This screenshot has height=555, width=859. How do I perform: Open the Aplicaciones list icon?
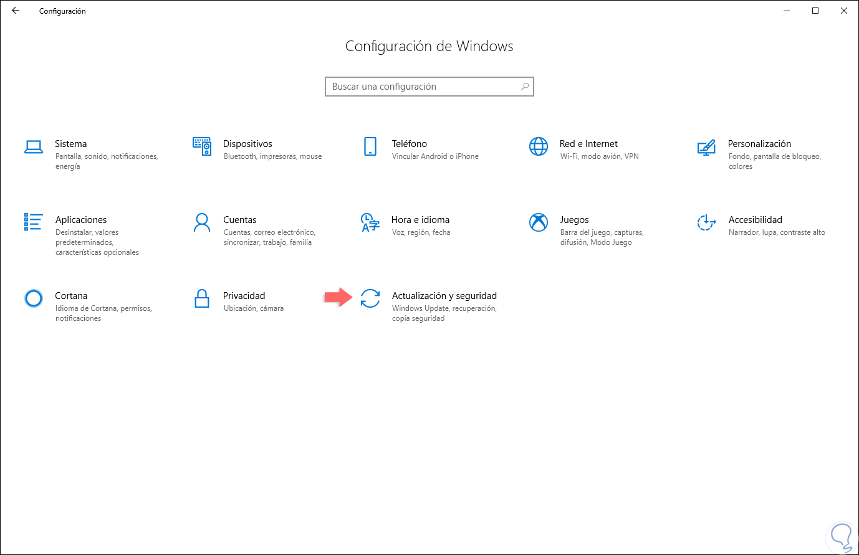click(x=34, y=222)
